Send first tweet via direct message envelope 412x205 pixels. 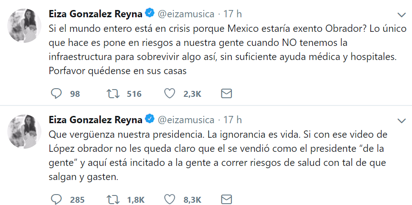pos(226,94)
